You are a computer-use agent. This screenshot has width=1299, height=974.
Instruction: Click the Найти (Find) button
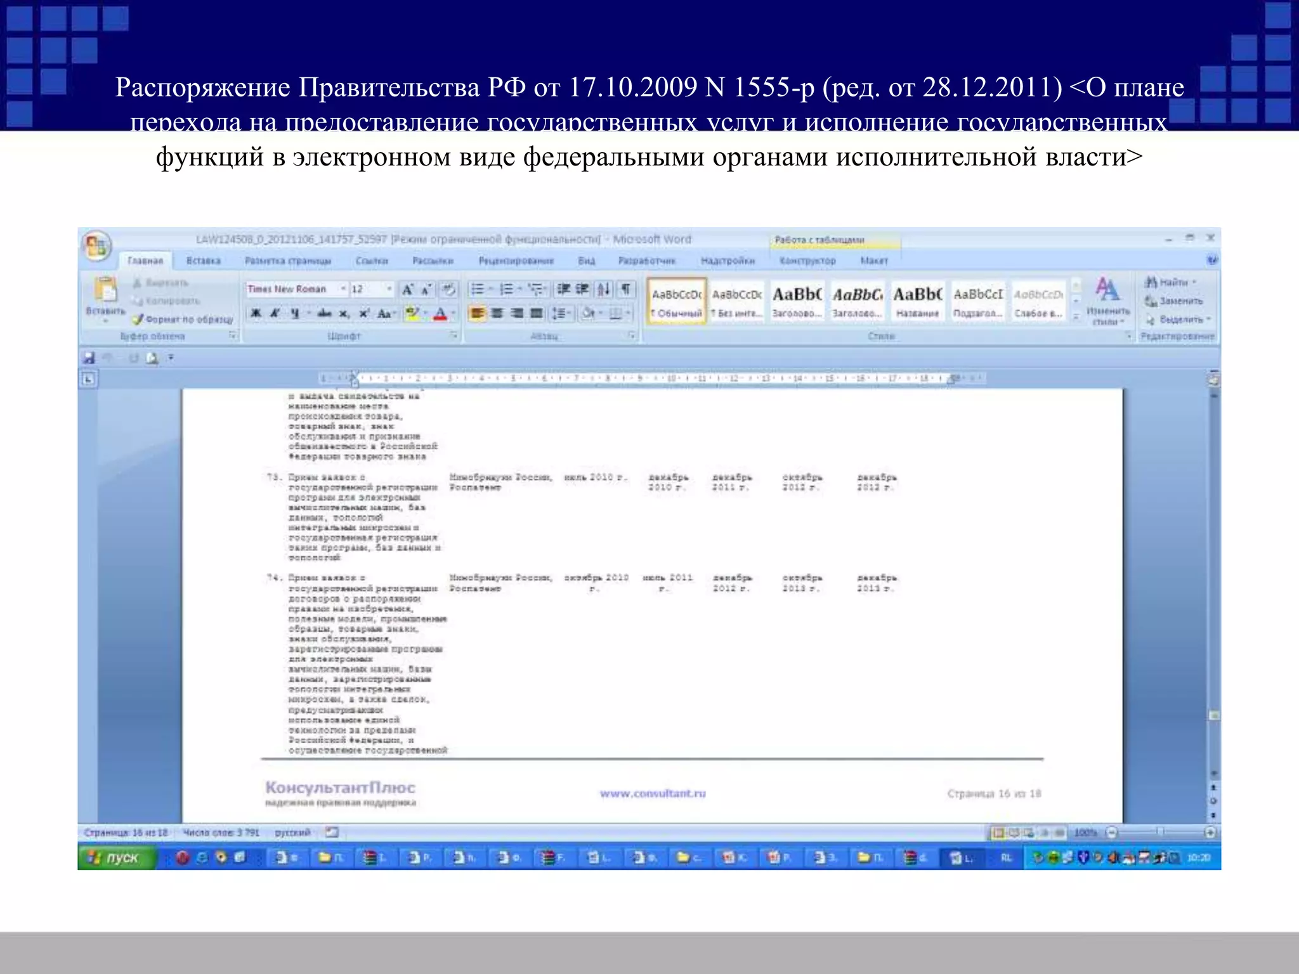click(1171, 282)
